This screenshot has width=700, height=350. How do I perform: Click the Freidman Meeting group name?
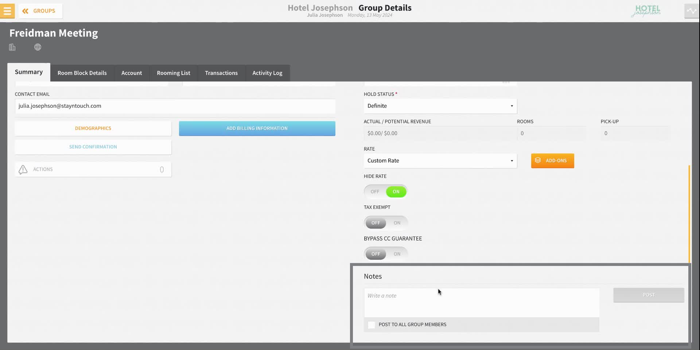point(54,33)
